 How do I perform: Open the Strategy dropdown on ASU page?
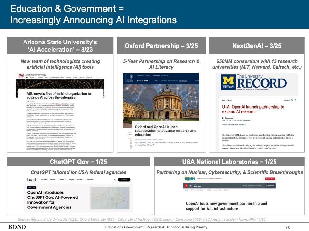89,77
